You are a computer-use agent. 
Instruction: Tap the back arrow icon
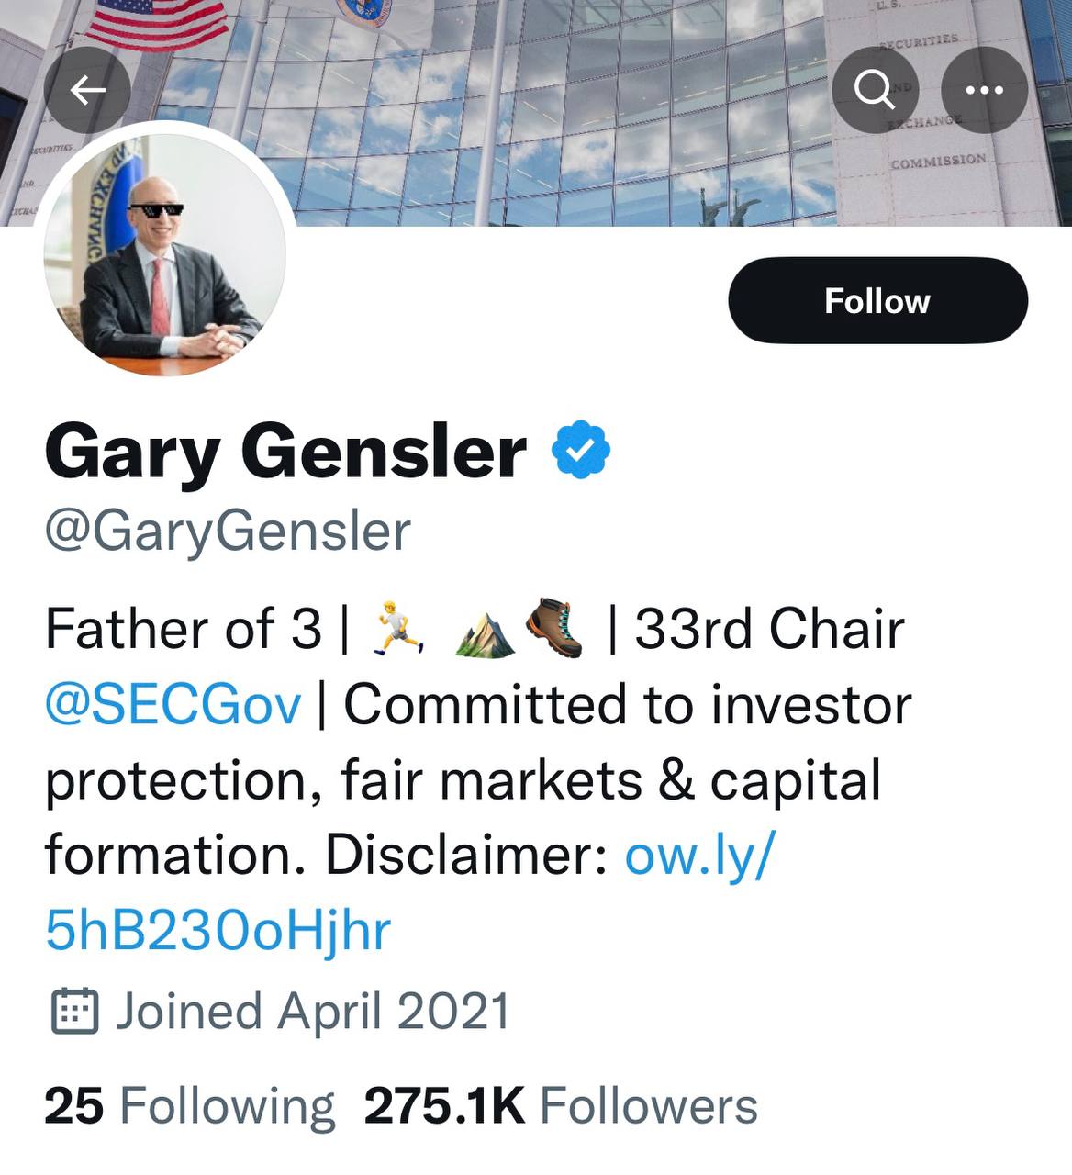tap(87, 90)
